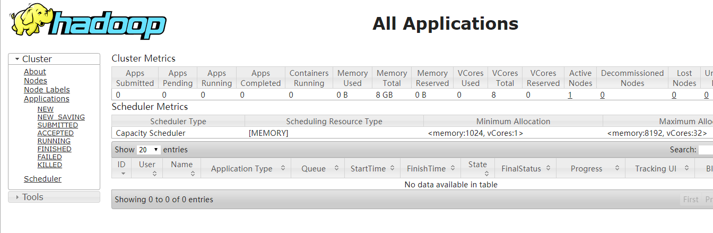Sort table by State column

pyautogui.click(x=477, y=168)
